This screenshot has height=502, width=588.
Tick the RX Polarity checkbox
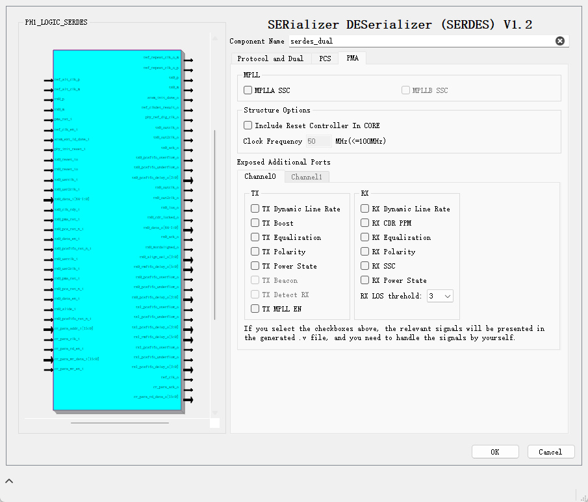(x=365, y=252)
